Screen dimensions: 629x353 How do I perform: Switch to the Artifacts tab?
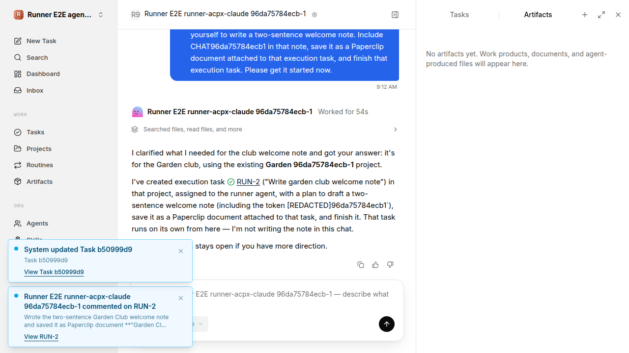538,15
